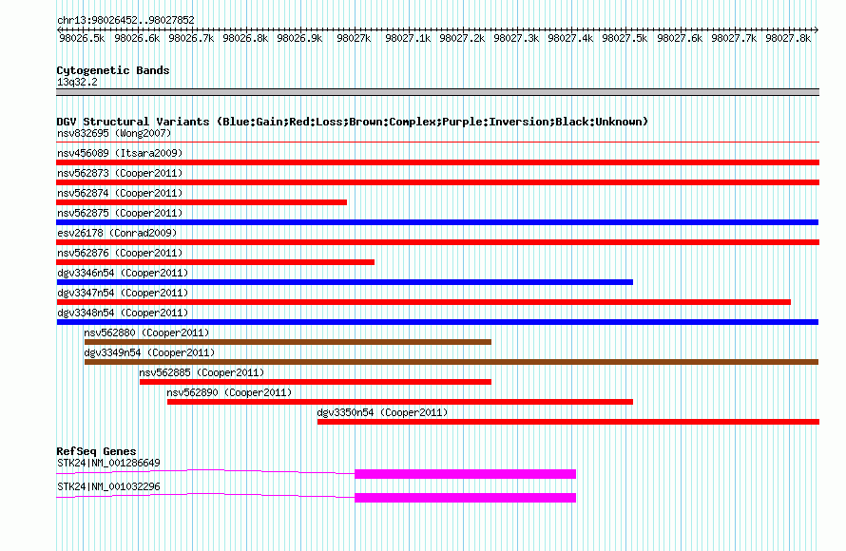Click the 98027.2k ruler tick label
846x551 pixels.
(x=462, y=38)
